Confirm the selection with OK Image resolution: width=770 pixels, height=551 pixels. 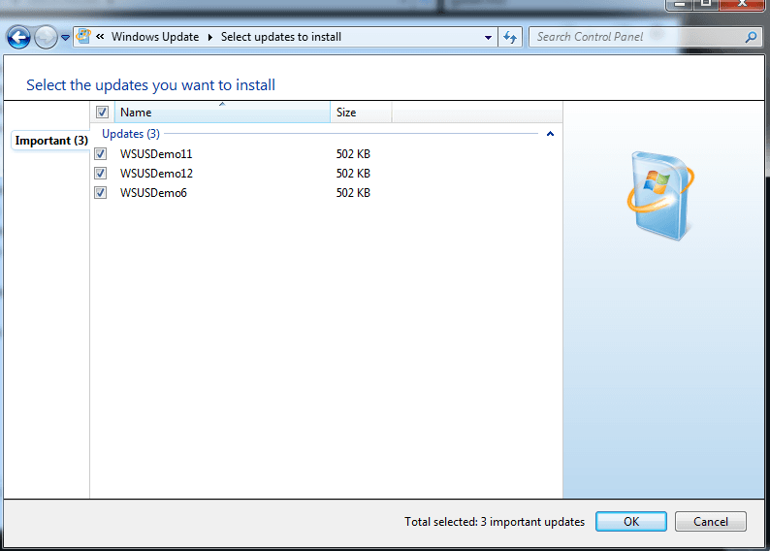(x=631, y=522)
